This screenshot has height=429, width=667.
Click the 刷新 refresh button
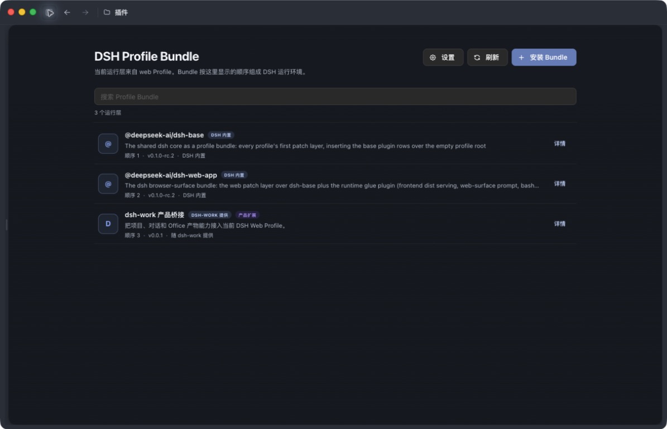coord(487,58)
